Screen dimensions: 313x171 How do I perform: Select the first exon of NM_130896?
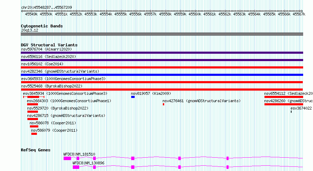(x=76, y=167)
